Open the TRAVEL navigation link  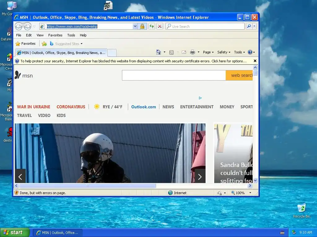tap(24, 115)
